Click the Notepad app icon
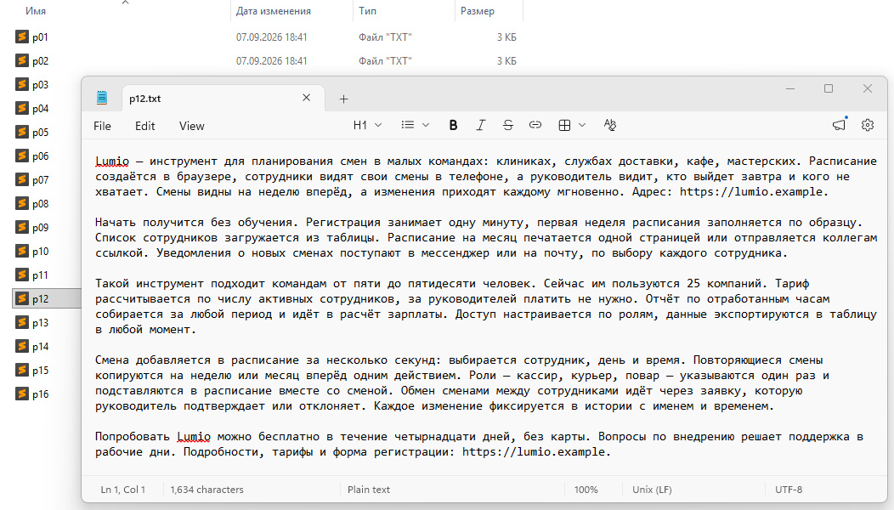Image resolution: width=894 pixels, height=510 pixels. coord(102,98)
